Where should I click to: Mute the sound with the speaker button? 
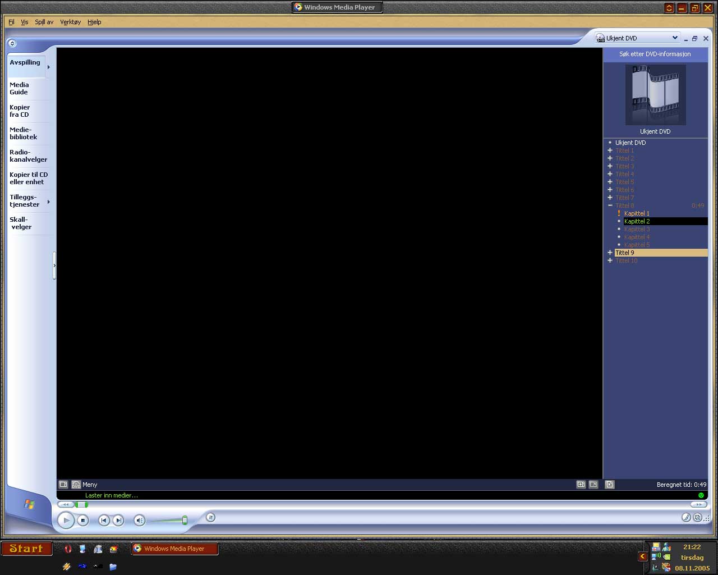pyautogui.click(x=140, y=521)
